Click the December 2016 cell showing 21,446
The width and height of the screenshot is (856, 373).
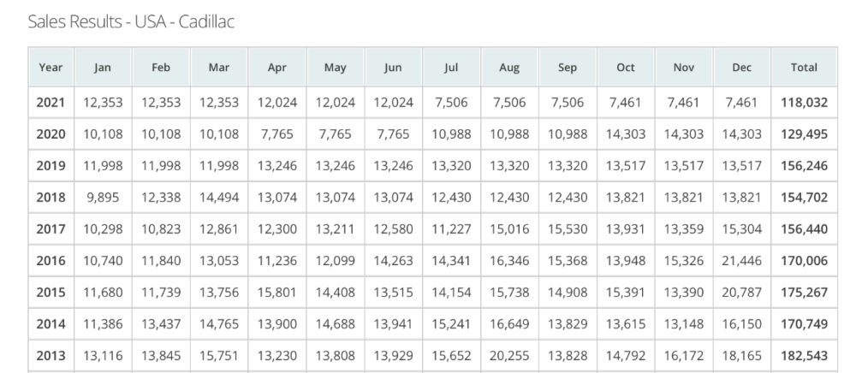click(740, 260)
